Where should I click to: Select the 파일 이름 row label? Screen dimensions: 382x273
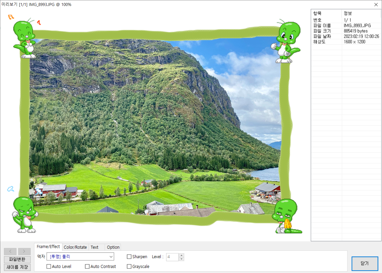[322, 26]
